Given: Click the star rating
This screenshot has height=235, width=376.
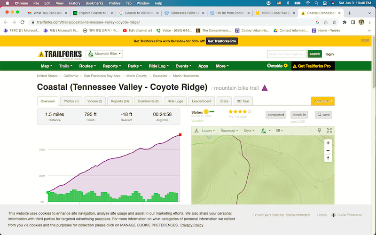Looking at the screenshot, I should 240,111.
